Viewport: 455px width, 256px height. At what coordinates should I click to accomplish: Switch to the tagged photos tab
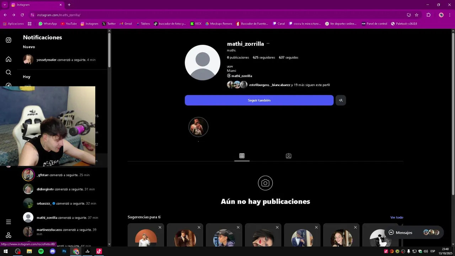[x=289, y=156]
